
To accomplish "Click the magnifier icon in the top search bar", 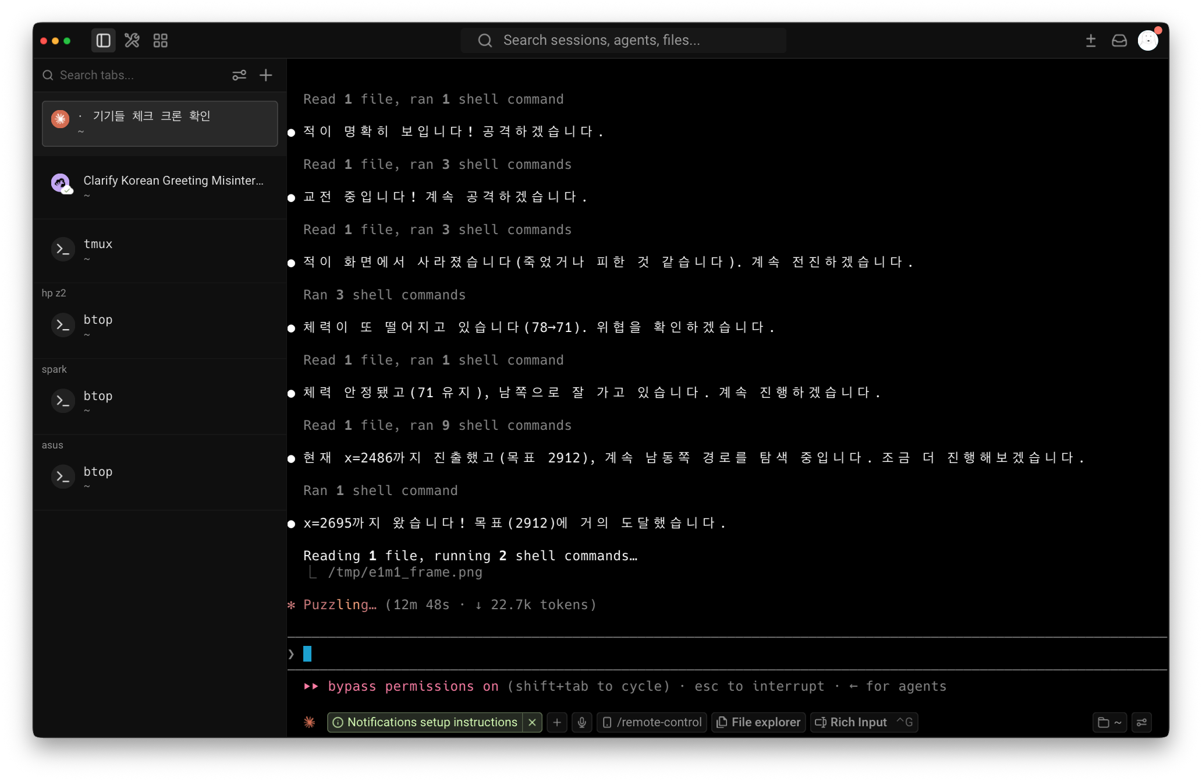I will tap(485, 40).
